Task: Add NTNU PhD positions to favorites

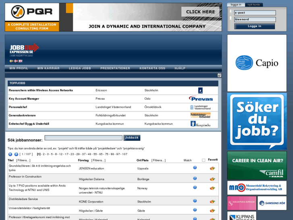Action: (212, 188)
